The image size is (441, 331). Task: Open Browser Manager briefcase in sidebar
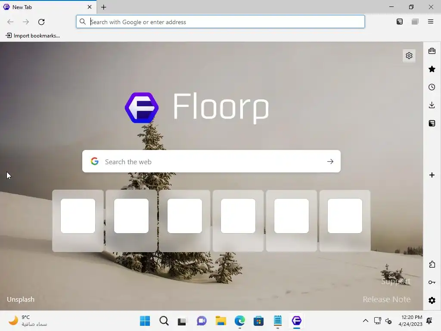(x=432, y=51)
